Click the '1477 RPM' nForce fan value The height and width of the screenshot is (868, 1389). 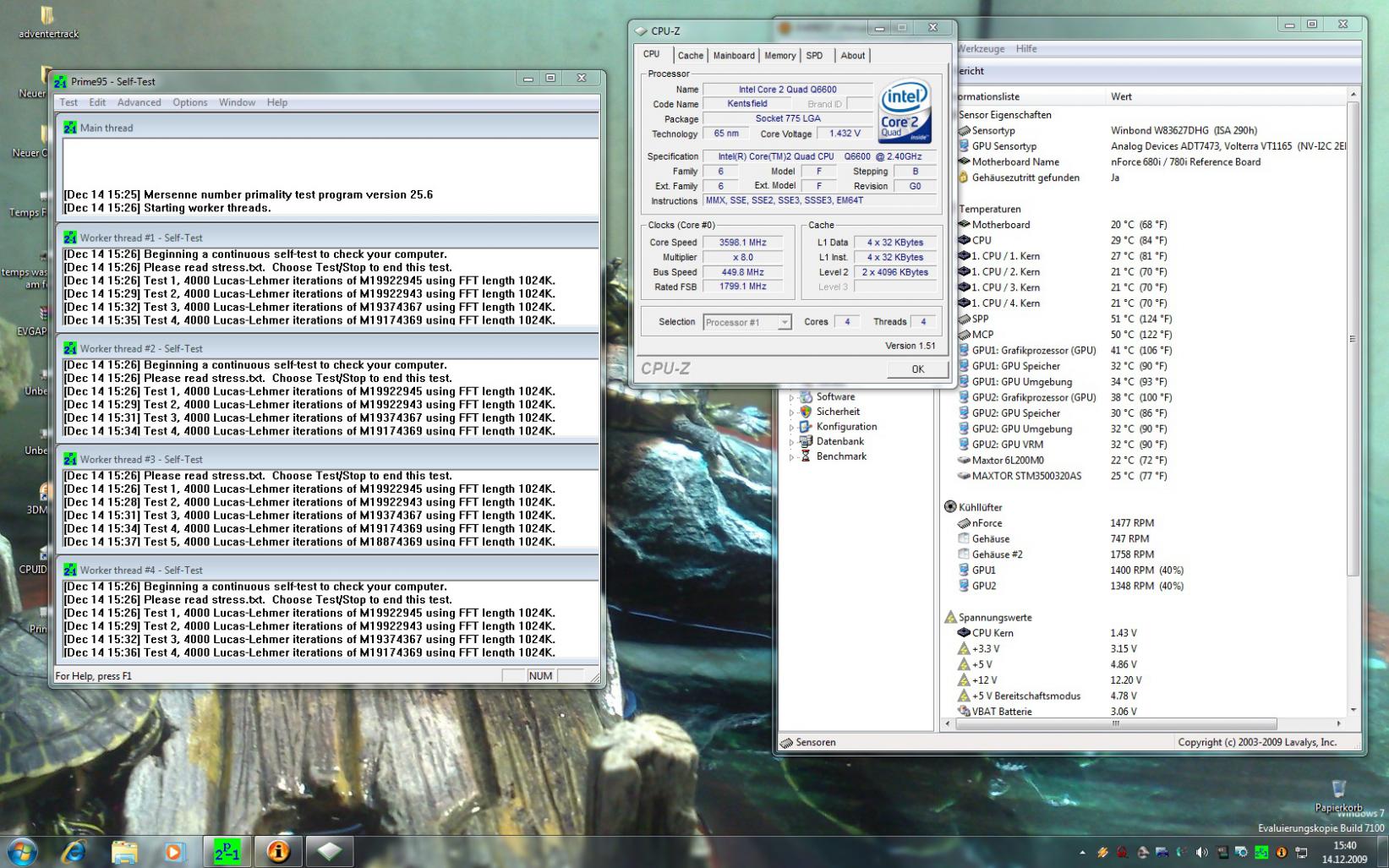point(1132,523)
